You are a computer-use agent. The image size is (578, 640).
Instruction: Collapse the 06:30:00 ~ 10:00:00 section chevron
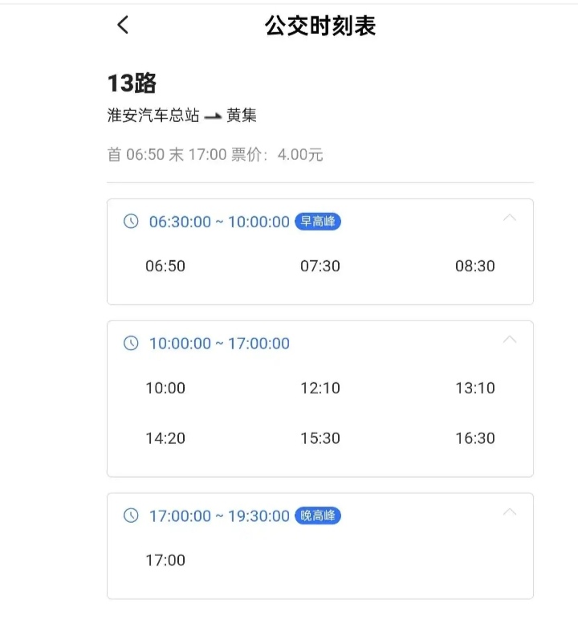pos(510,218)
